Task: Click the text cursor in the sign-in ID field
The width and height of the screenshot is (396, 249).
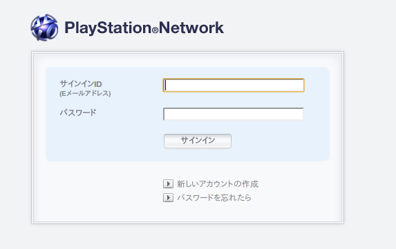Action: (165, 86)
